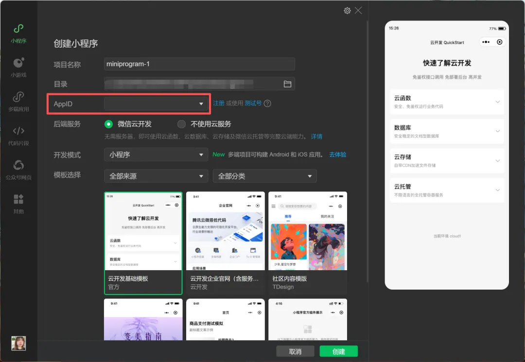Click the 创建 button
The height and width of the screenshot is (362, 525).
(x=338, y=351)
